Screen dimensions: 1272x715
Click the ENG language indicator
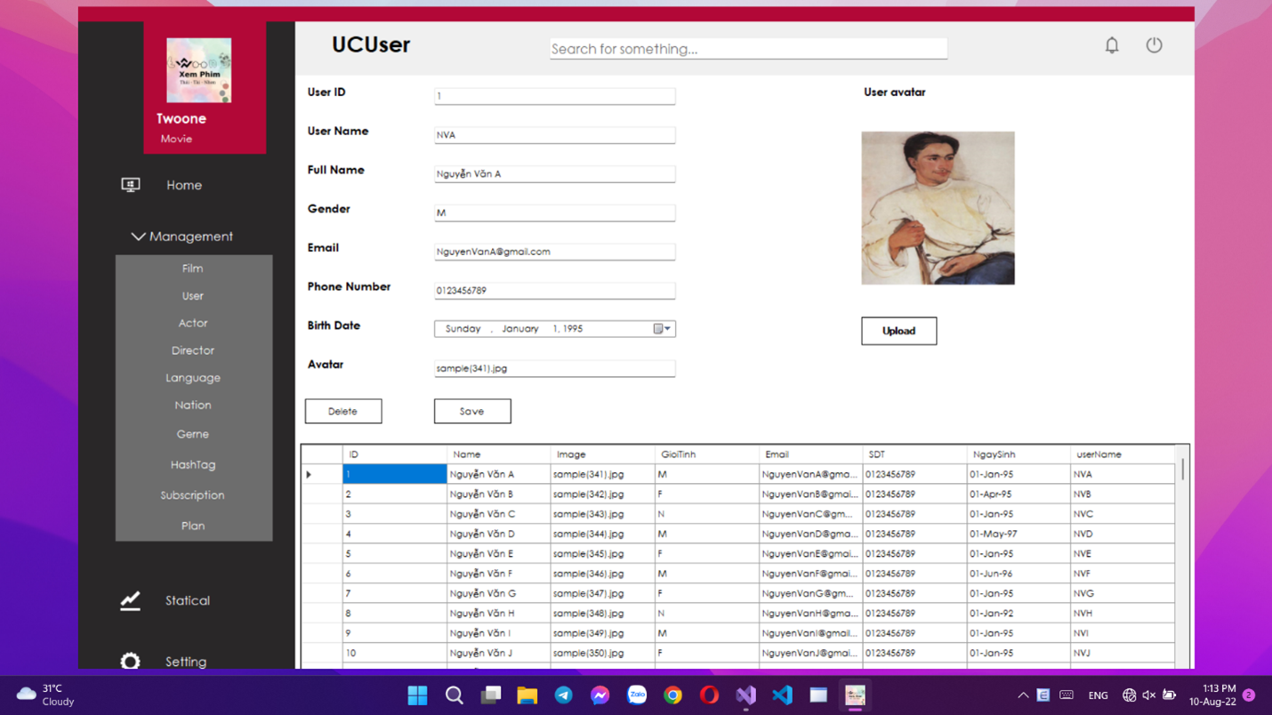point(1098,695)
